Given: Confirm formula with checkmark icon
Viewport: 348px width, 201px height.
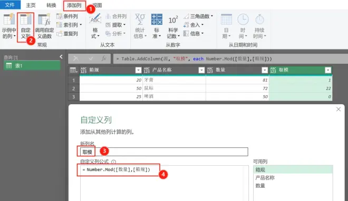Looking at the screenshot, I should [x=91, y=58].
